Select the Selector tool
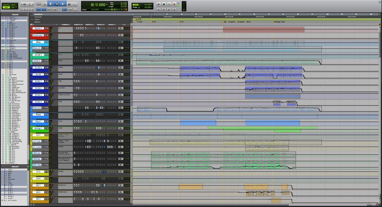The height and width of the screenshot is (207, 382). tap(57, 4)
